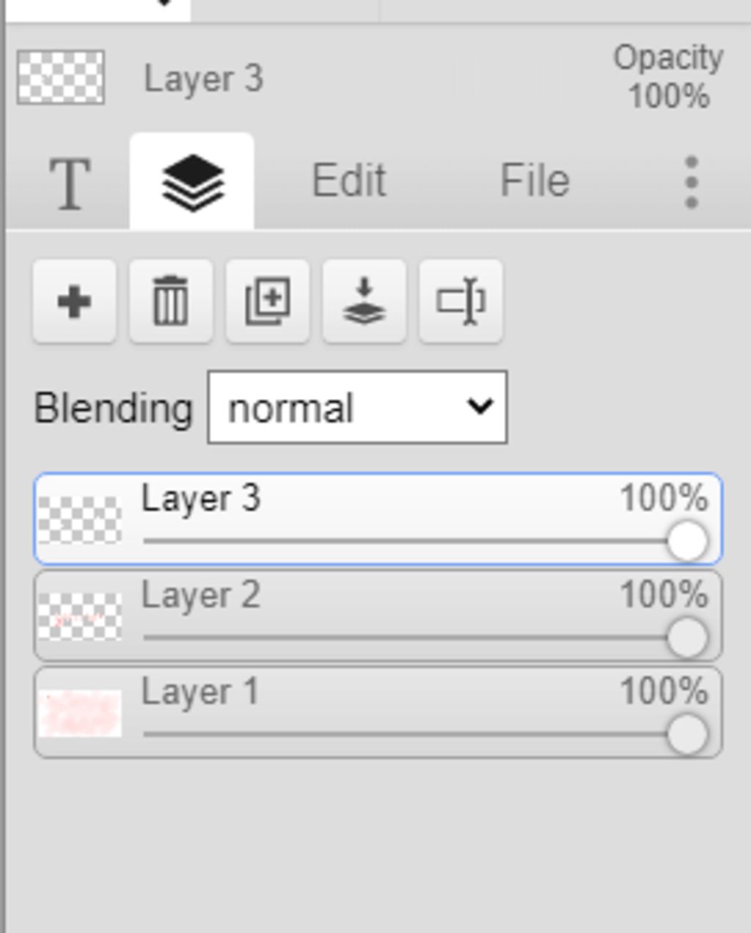
Task: Select Layer 3 in the layer list
Action: click(378, 519)
